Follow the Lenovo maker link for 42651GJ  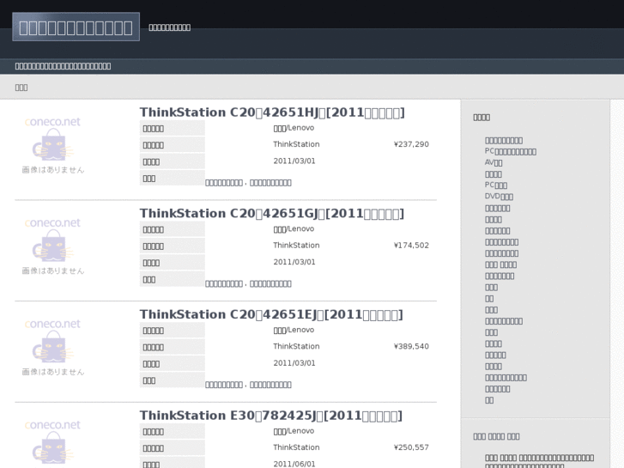click(x=294, y=229)
